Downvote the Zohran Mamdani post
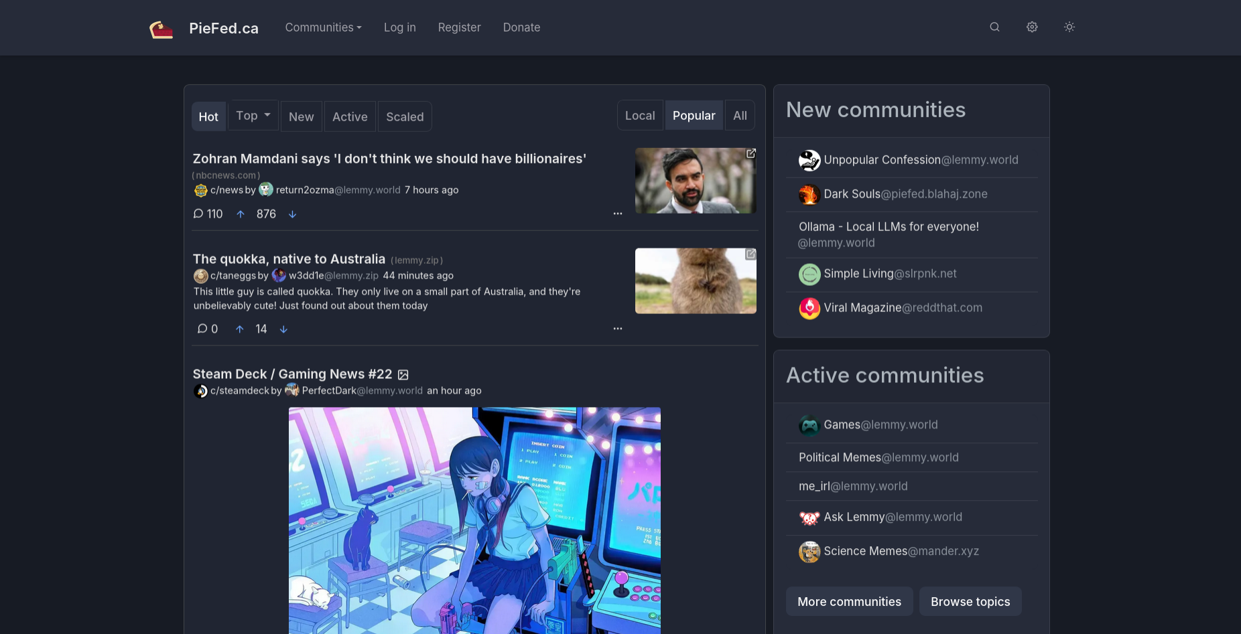The height and width of the screenshot is (634, 1241). coord(292,214)
